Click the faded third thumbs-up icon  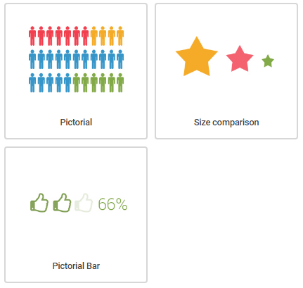[84, 203]
